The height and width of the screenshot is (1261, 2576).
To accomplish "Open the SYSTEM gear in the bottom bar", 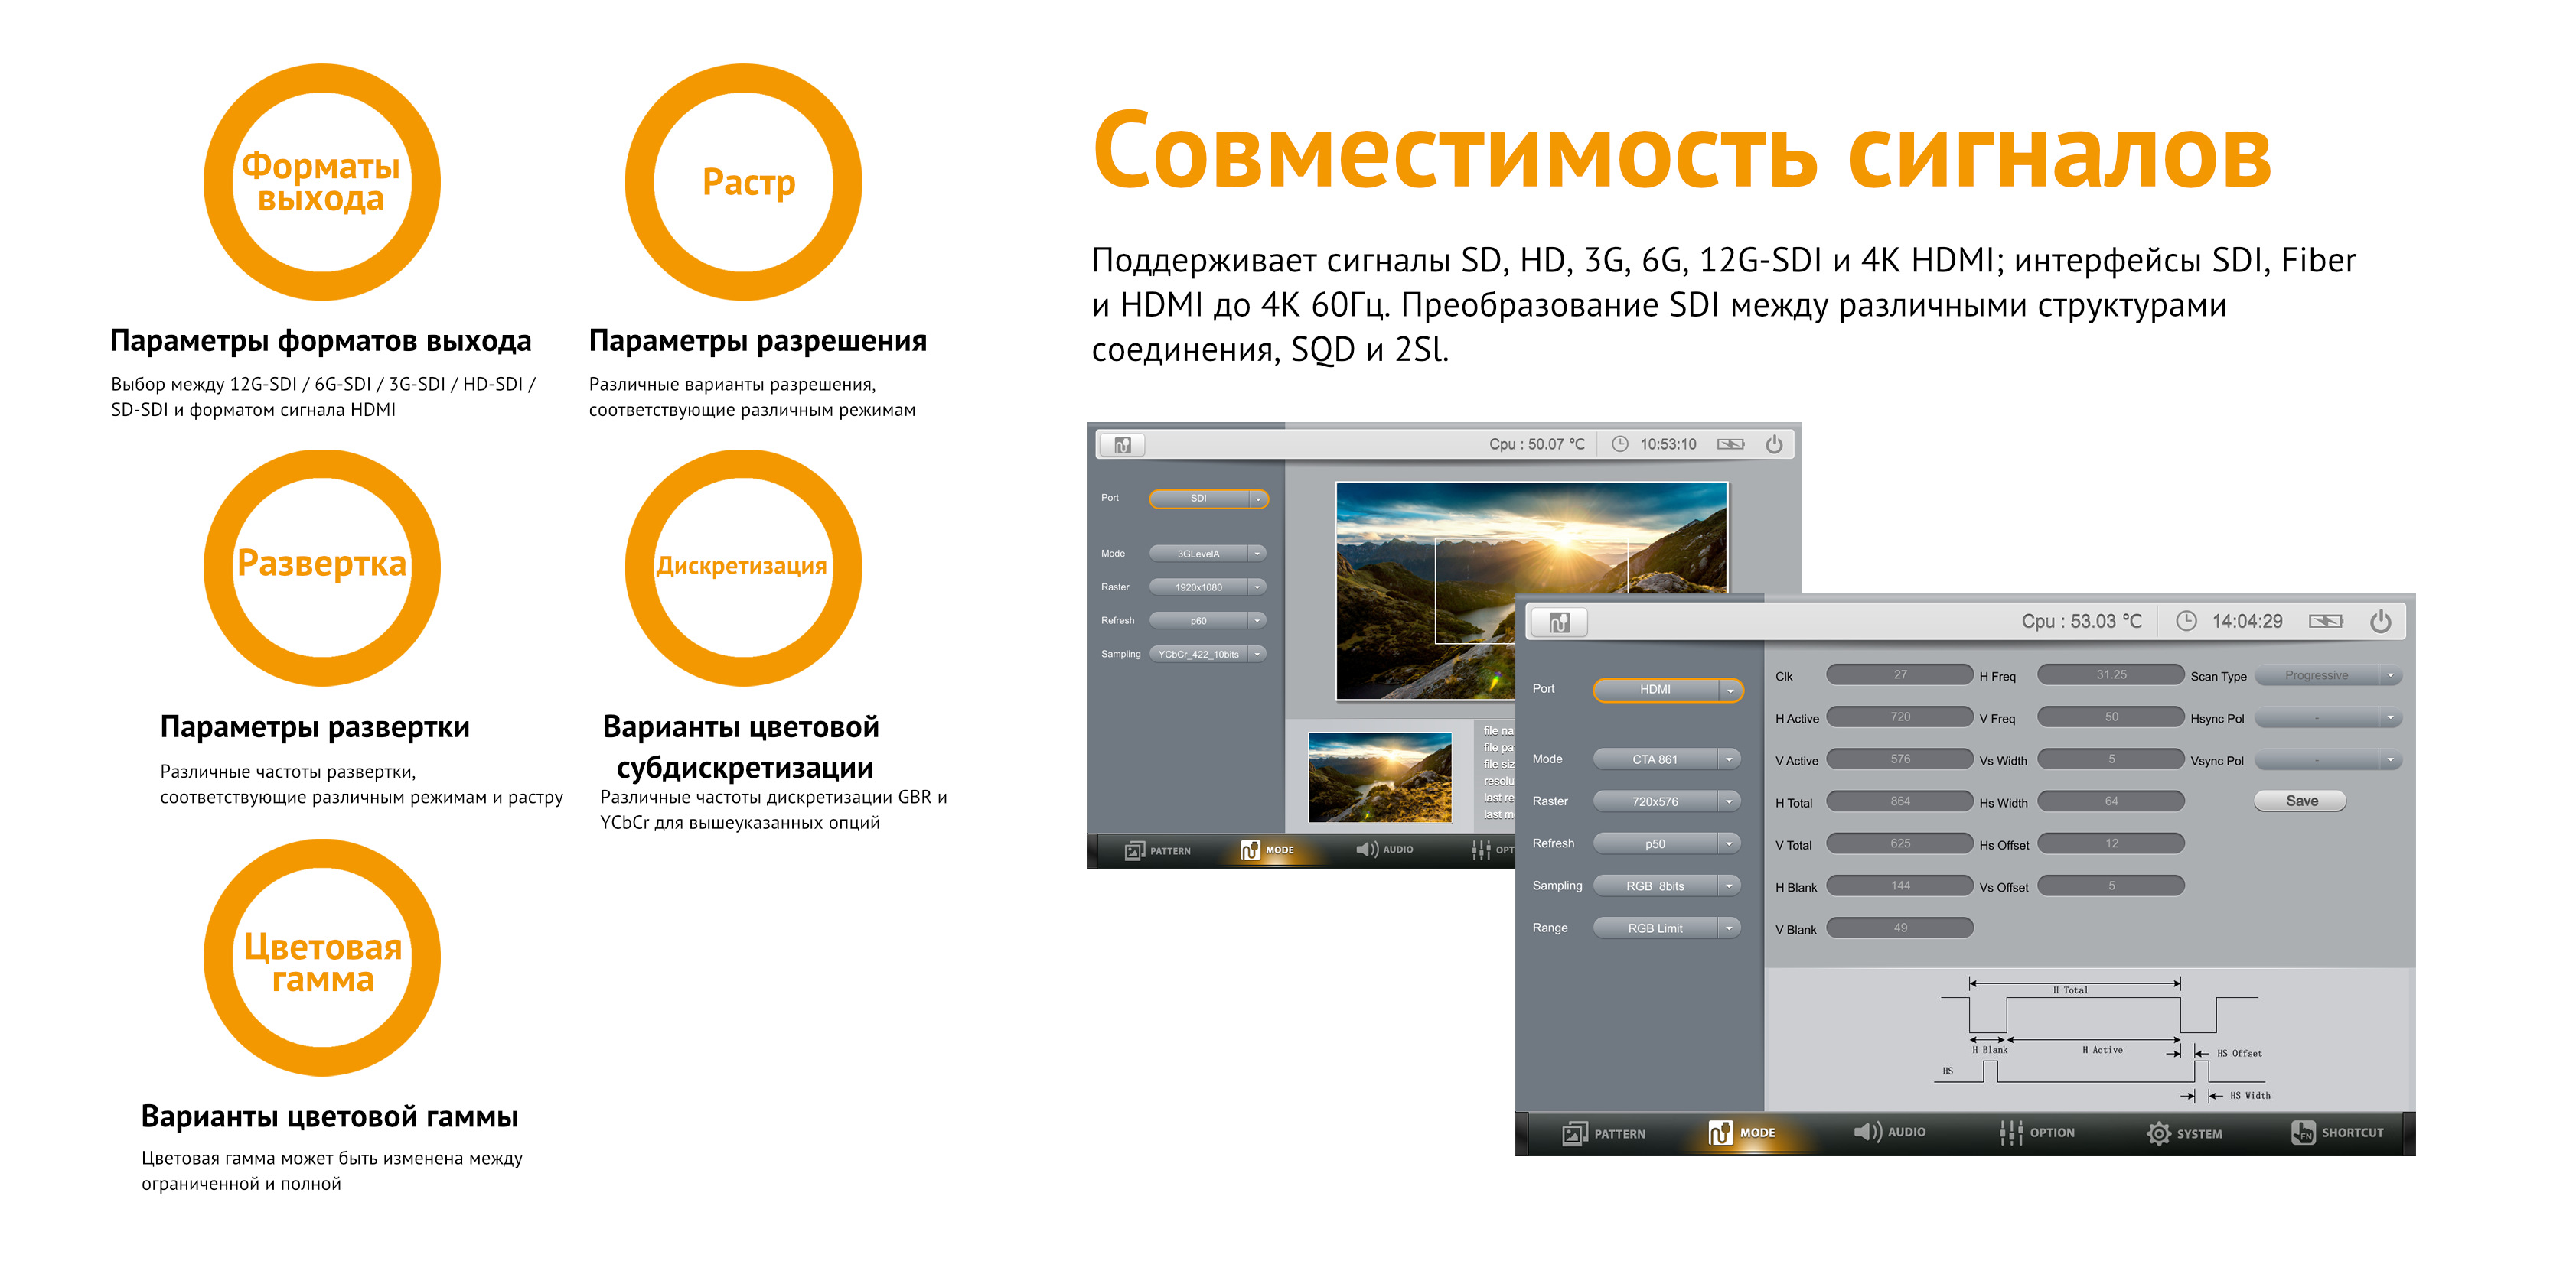I will 2158,1133.
